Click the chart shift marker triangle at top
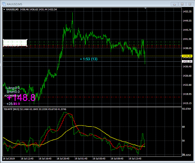The image size is (195, 163). pos(145,8)
